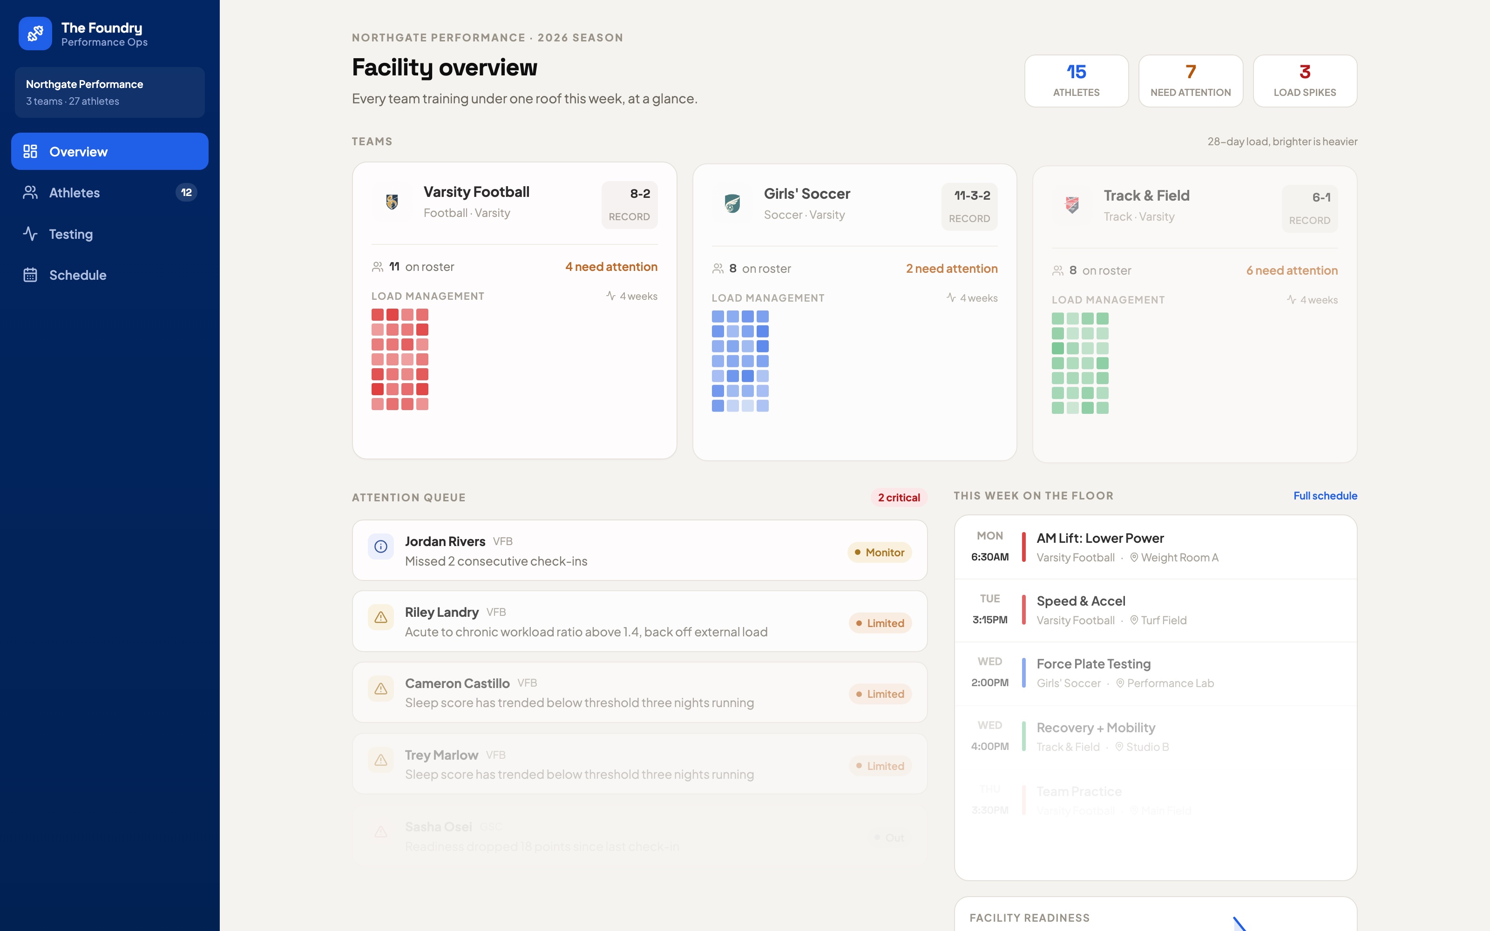Click 4 need attention on Varsity Football
The height and width of the screenshot is (931, 1490).
pyautogui.click(x=611, y=267)
